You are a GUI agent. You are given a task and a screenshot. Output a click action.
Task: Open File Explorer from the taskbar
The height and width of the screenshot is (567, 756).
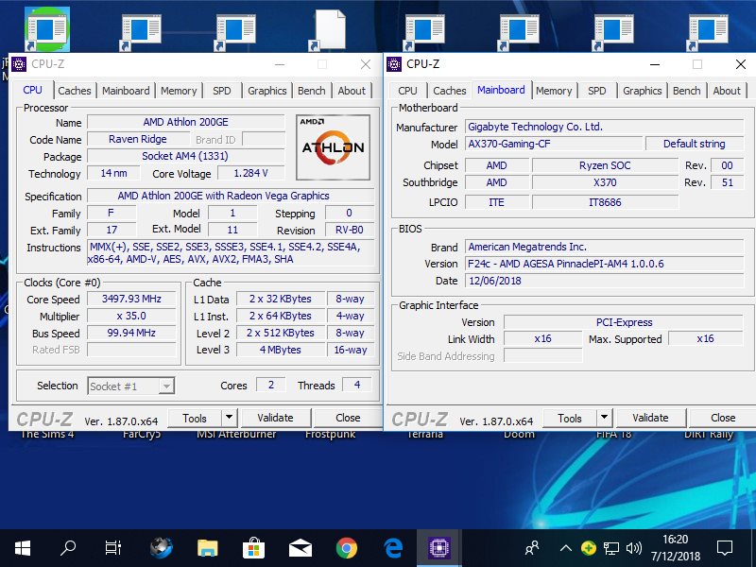208,548
